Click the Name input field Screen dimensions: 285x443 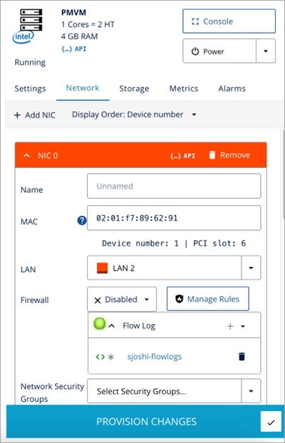[x=174, y=186]
